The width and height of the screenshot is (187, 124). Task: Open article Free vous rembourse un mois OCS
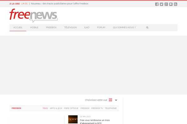pyautogui.click(x=95, y=122)
